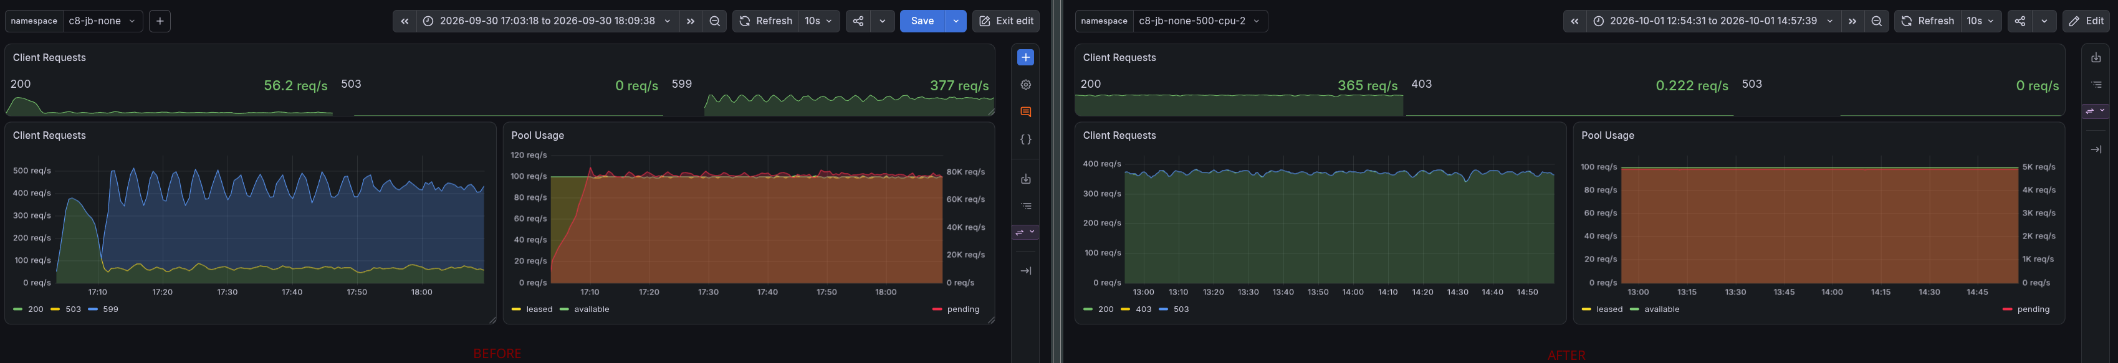Image resolution: width=2118 pixels, height=363 pixels.
Task: Shift right dashboard time range forward
Action: point(1852,21)
